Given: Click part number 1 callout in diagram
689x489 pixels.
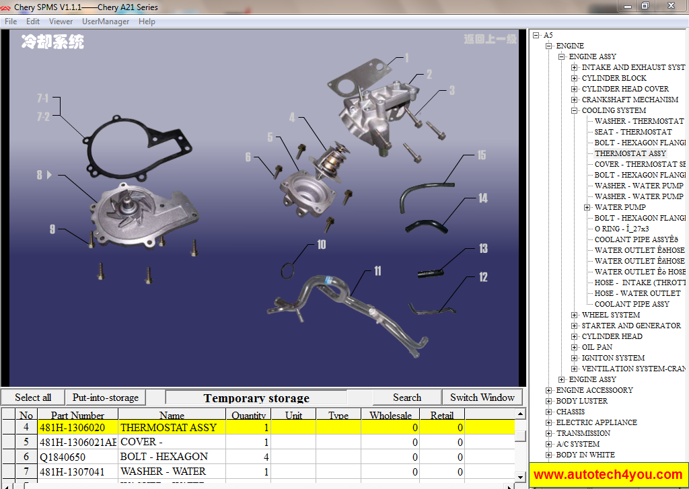Looking at the screenshot, I should (x=406, y=58).
